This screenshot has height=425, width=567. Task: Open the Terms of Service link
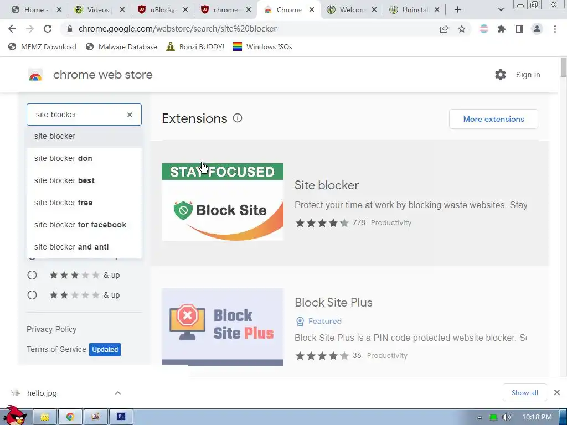(56, 349)
